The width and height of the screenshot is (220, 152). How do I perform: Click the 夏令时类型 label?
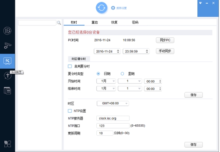[76, 74]
